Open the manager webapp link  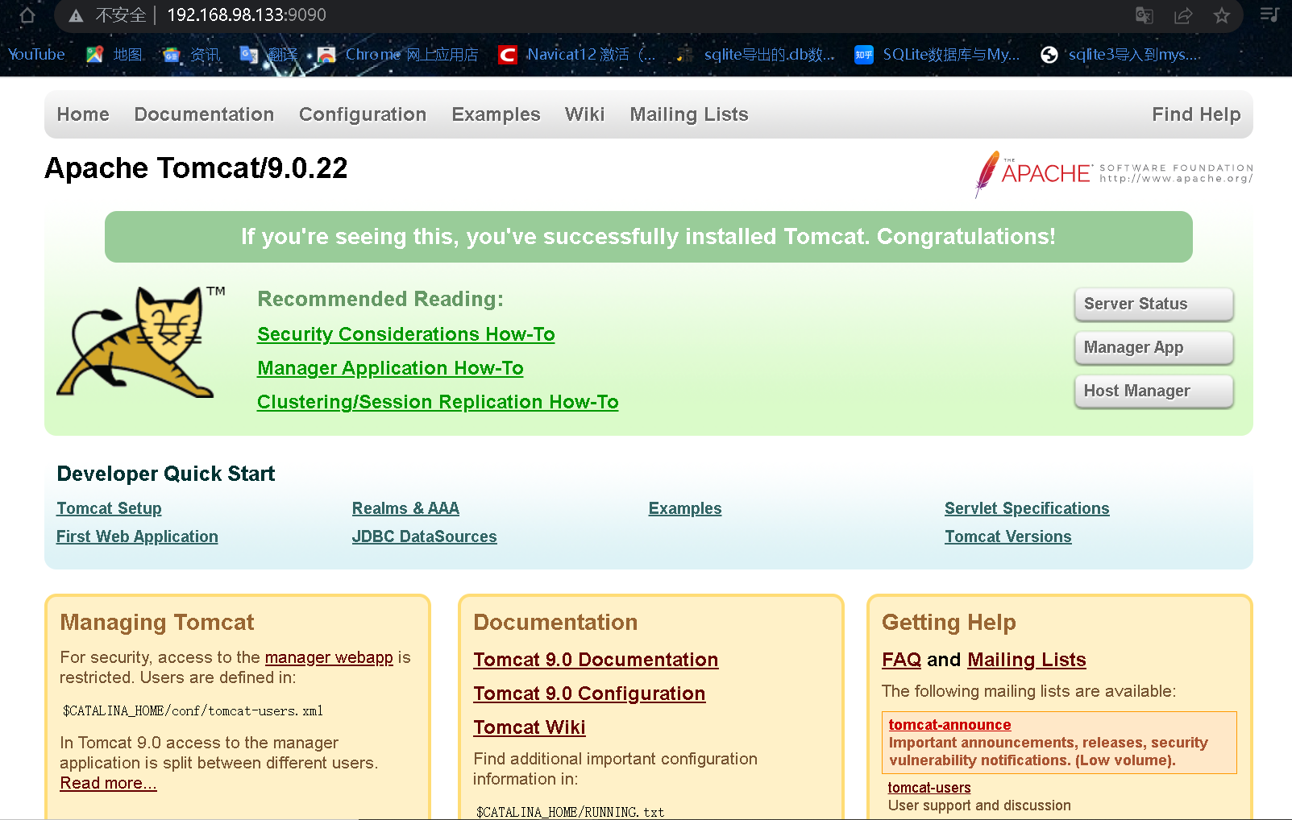(329, 658)
